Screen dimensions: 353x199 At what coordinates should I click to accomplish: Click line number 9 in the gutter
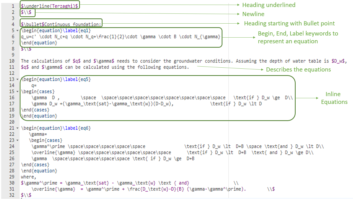(13, 55)
